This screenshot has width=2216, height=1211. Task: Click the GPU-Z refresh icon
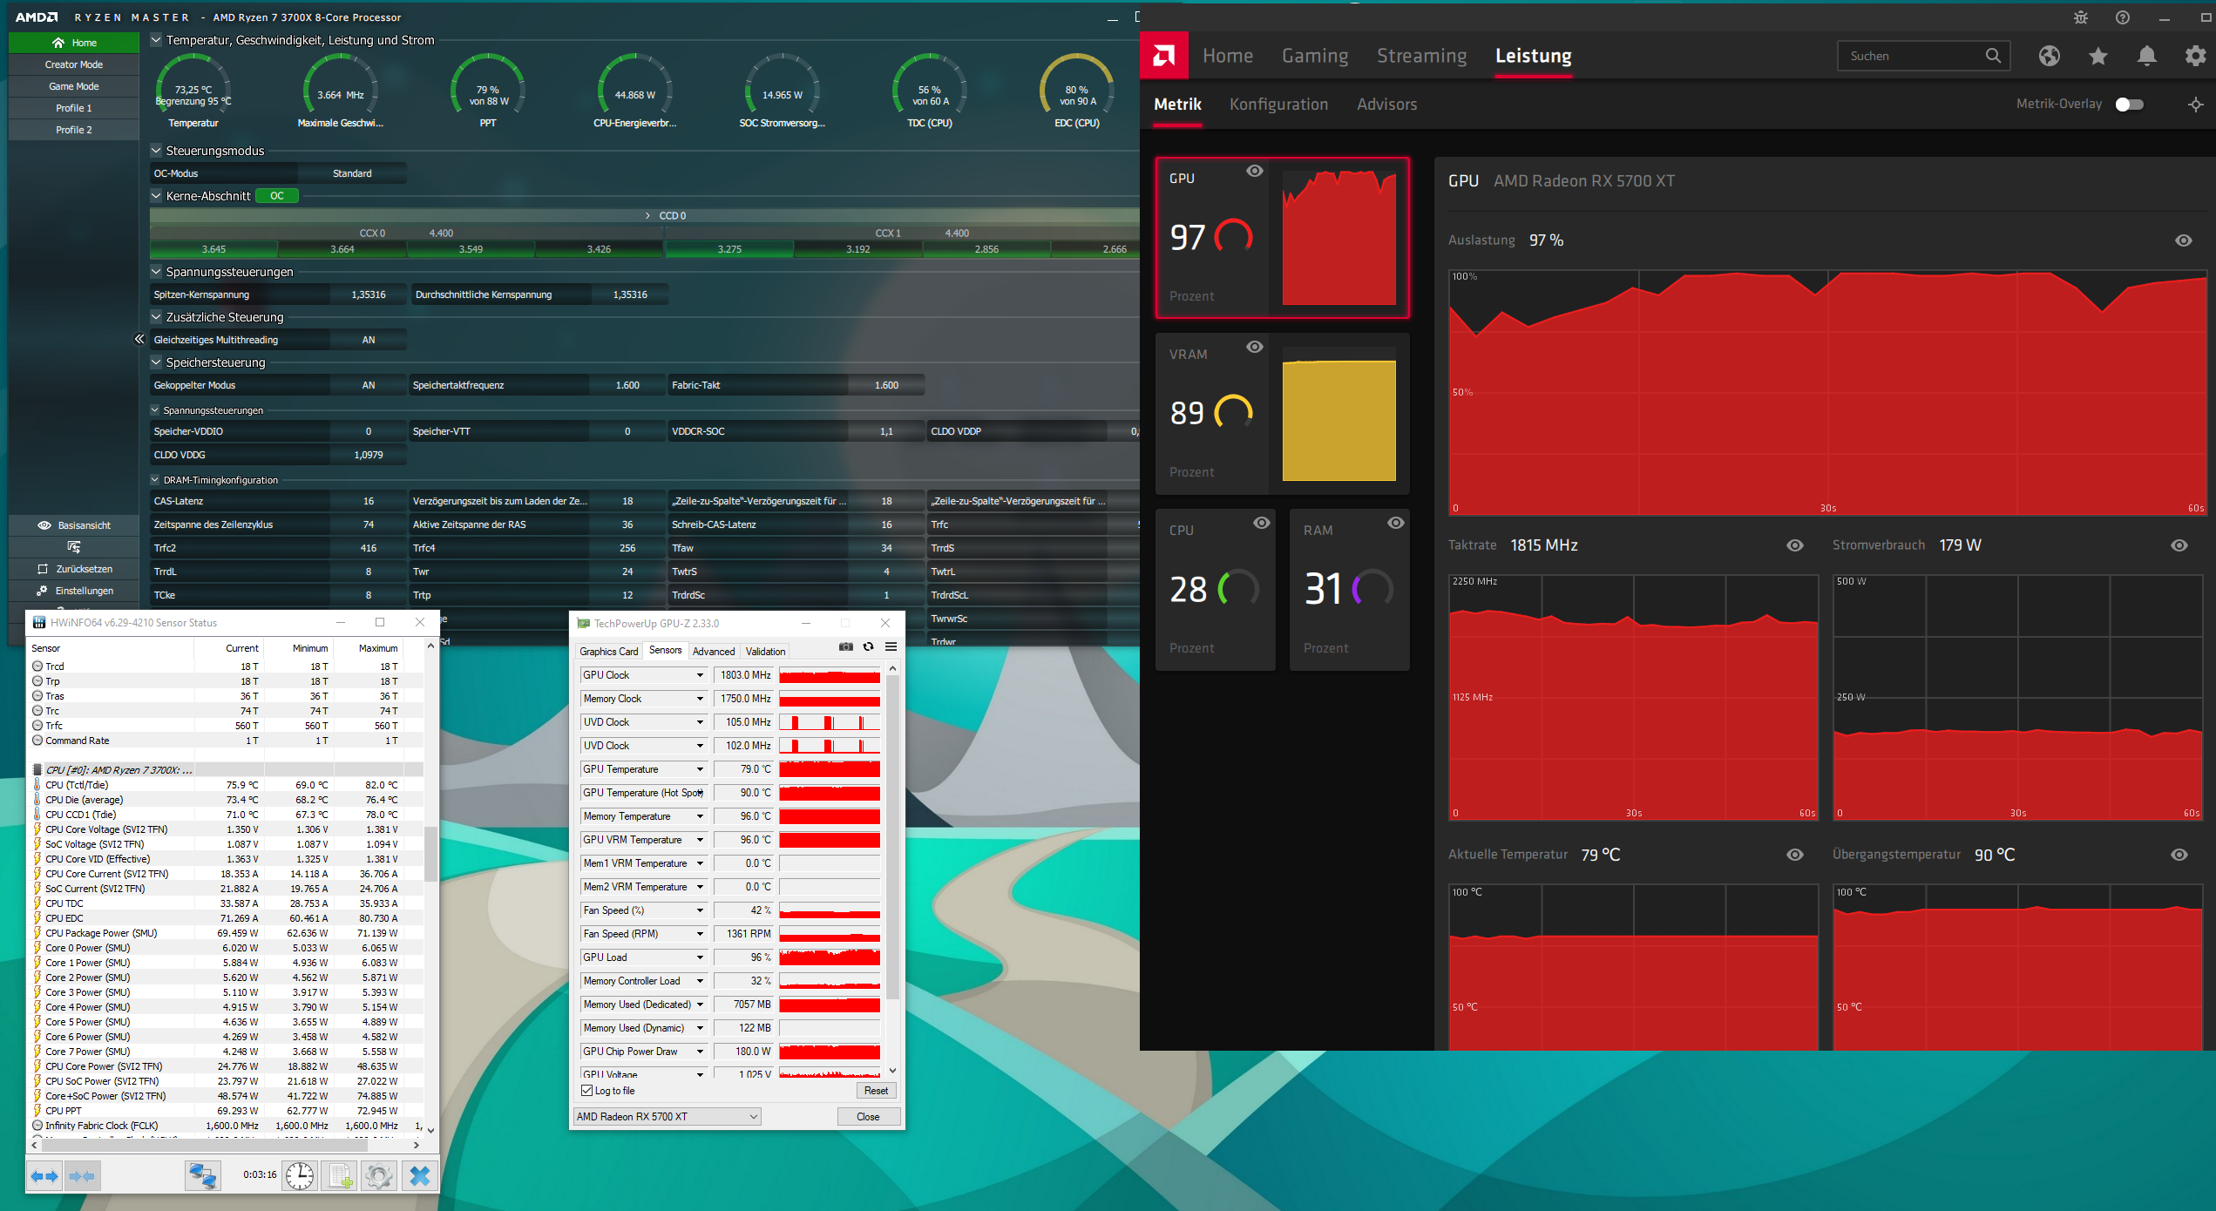(868, 646)
